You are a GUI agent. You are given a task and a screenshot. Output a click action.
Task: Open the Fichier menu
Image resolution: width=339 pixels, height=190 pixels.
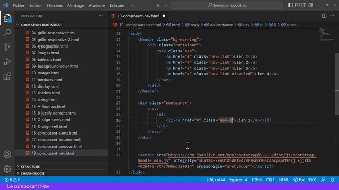(19, 5)
